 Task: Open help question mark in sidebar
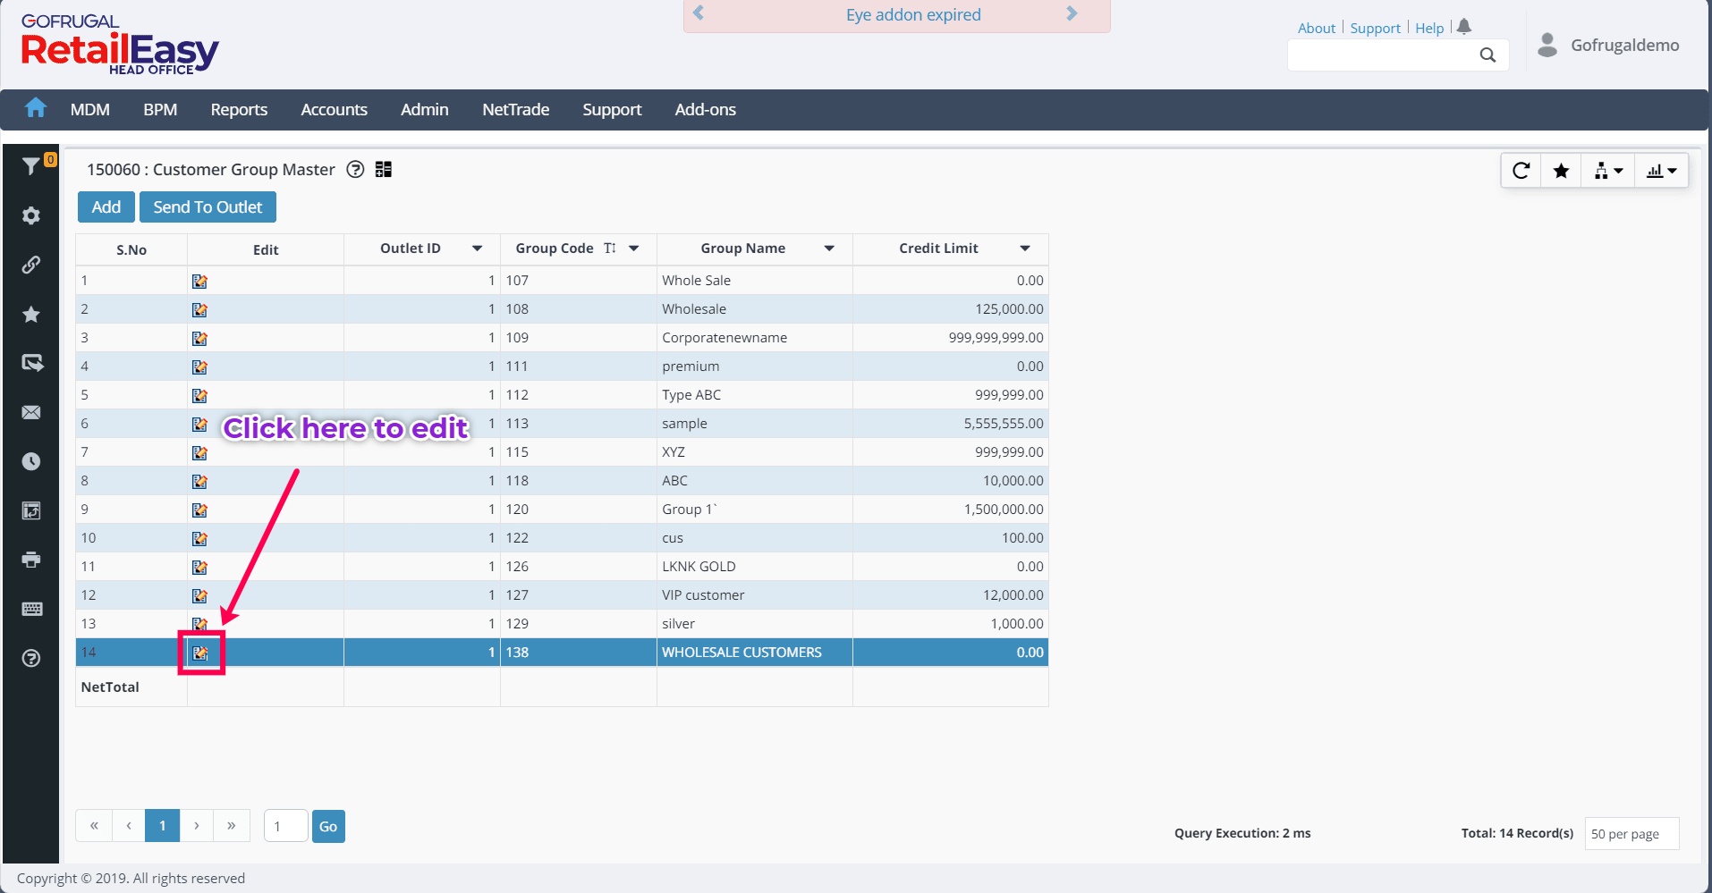(x=31, y=658)
